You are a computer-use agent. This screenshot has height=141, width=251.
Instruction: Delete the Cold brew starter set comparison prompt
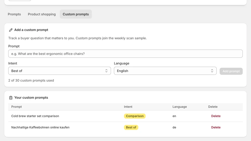(x=216, y=116)
